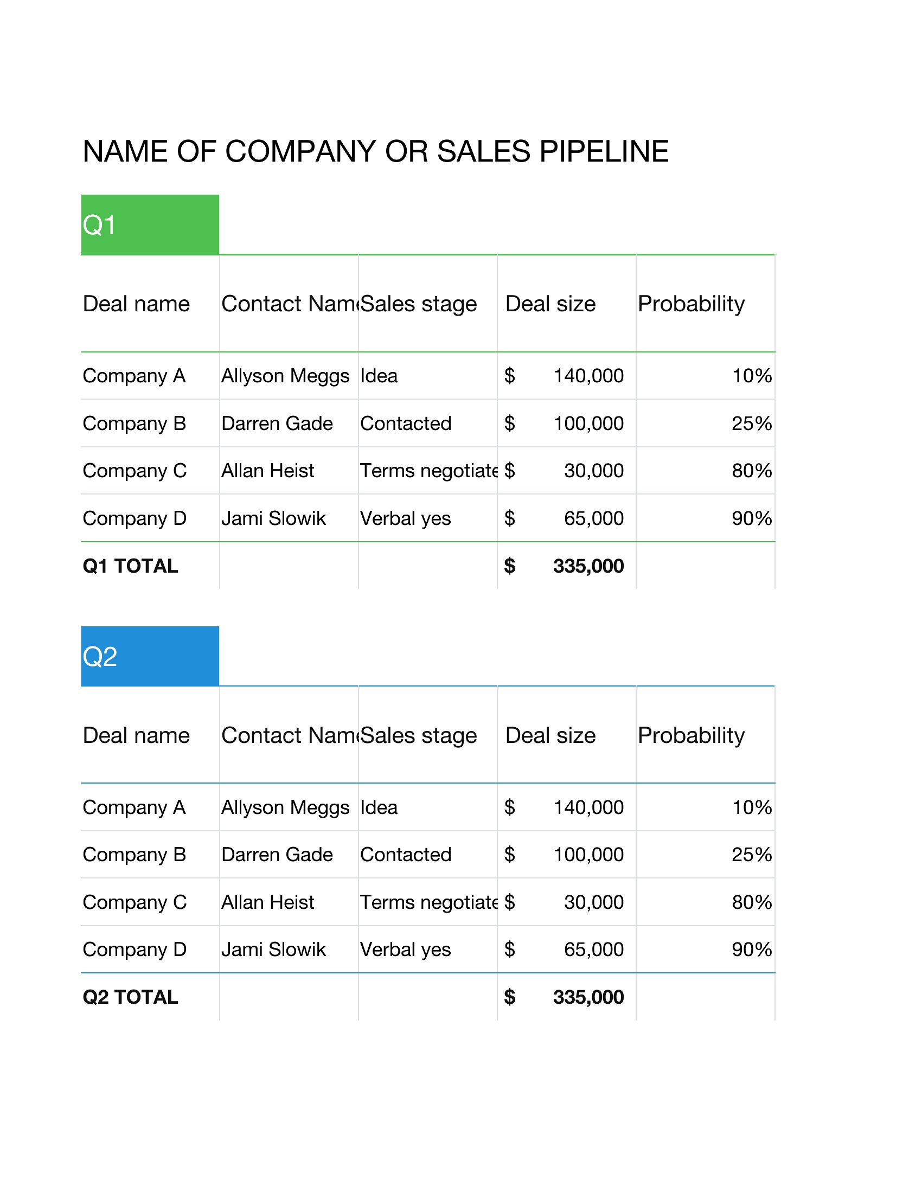Select the blue Q2 header block
This screenshot has width=922, height=1193.
coord(150,656)
